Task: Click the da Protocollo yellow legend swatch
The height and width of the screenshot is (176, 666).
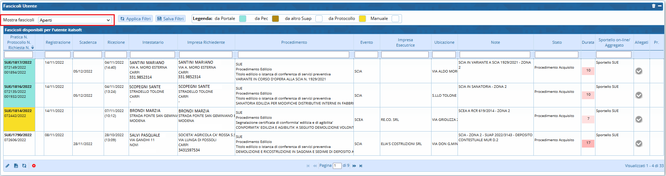Action: 362,19
